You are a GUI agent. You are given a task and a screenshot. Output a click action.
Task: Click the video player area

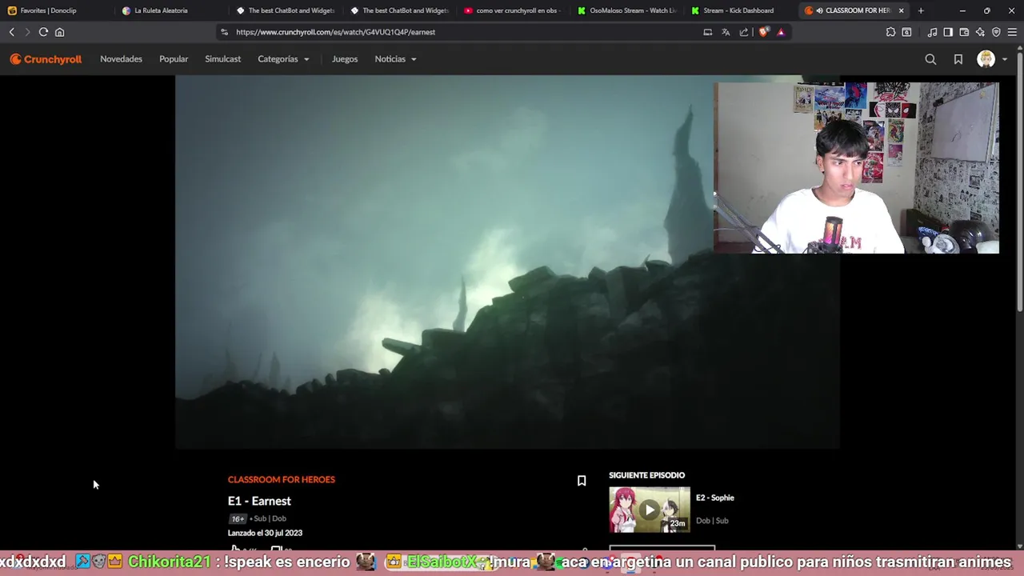pyautogui.click(x=507, y=262)
